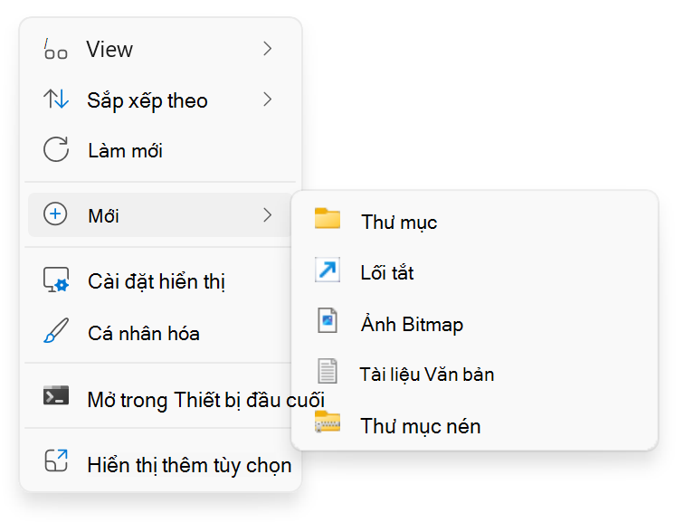Expand the View submenu chevron
Image resolution: width=684 pixels, height=522 pixels.
pos(268,49)
